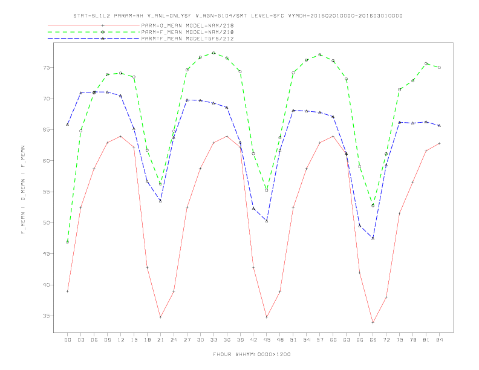The height and width of the screenshot is (370, 479).
Task: Click y-axis tick label 70
Action: click(x=47, y=99)
